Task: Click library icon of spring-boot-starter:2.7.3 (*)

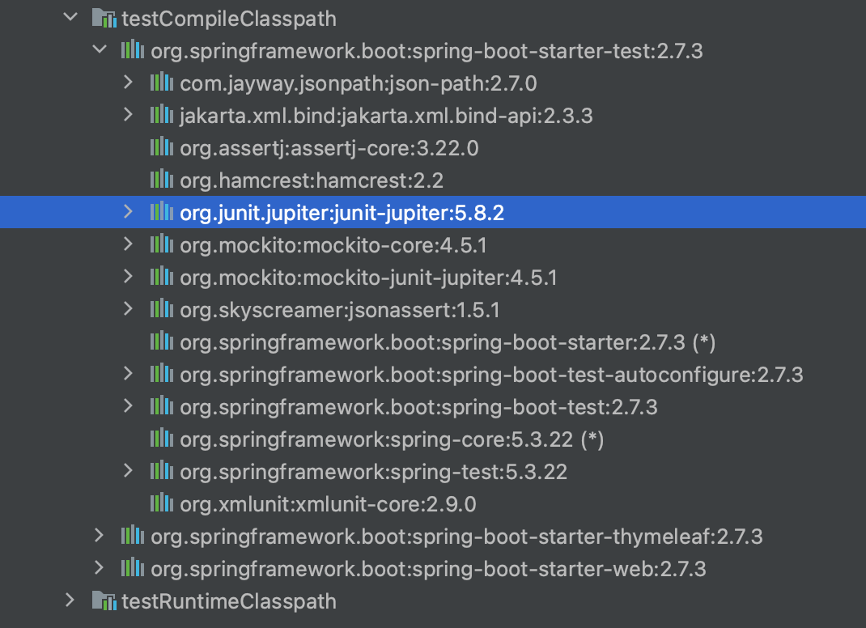Action: click(x=162, y=342)
